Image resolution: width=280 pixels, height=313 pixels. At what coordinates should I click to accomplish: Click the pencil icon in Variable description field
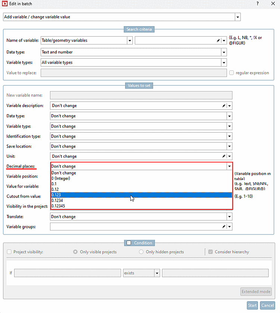[224, 106]
